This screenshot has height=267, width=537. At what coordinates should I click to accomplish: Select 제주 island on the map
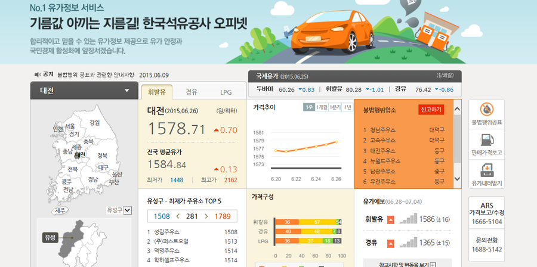[x=60, y=210]
